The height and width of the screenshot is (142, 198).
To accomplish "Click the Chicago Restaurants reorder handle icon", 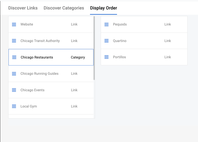I will tap(14, 57).
